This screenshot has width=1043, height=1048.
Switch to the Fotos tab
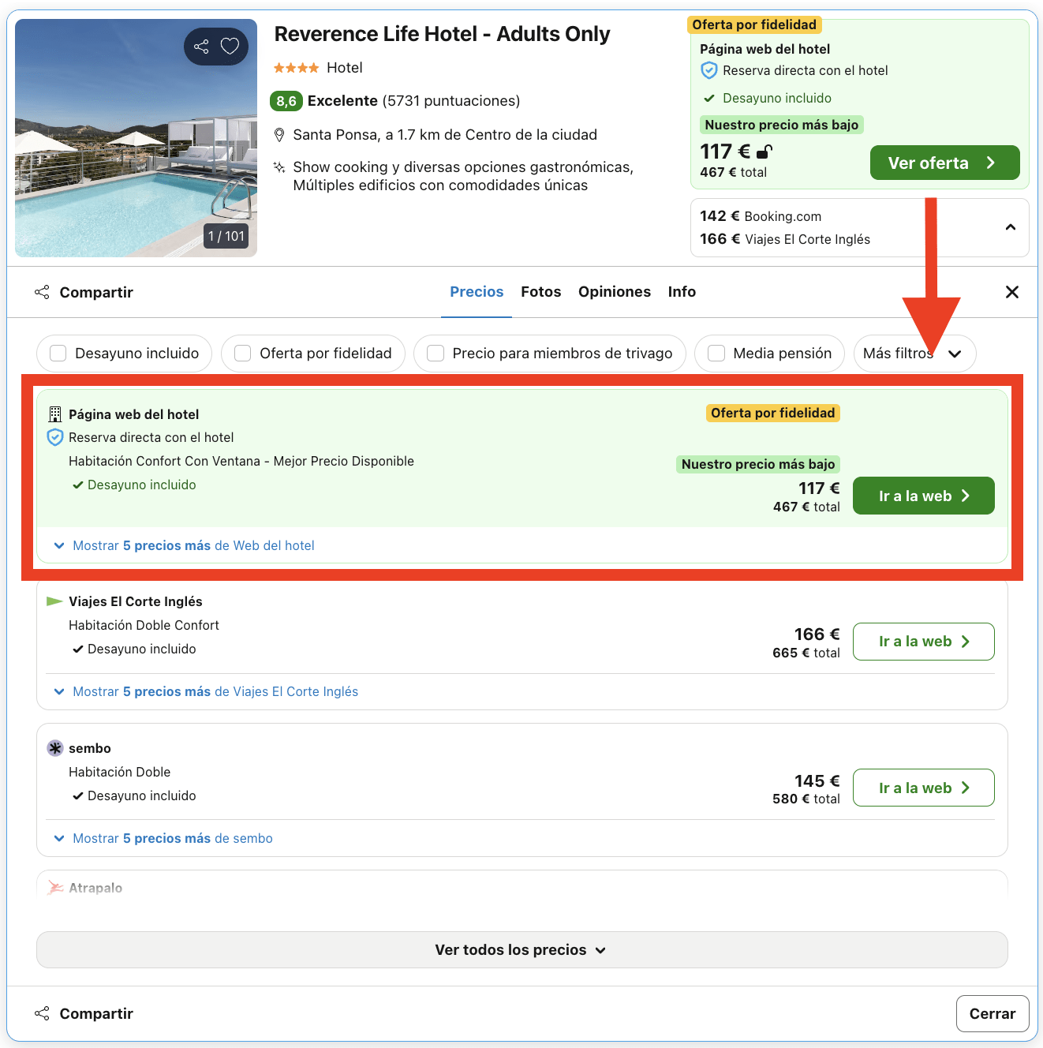pyautogui.click(x=540, y=292)
